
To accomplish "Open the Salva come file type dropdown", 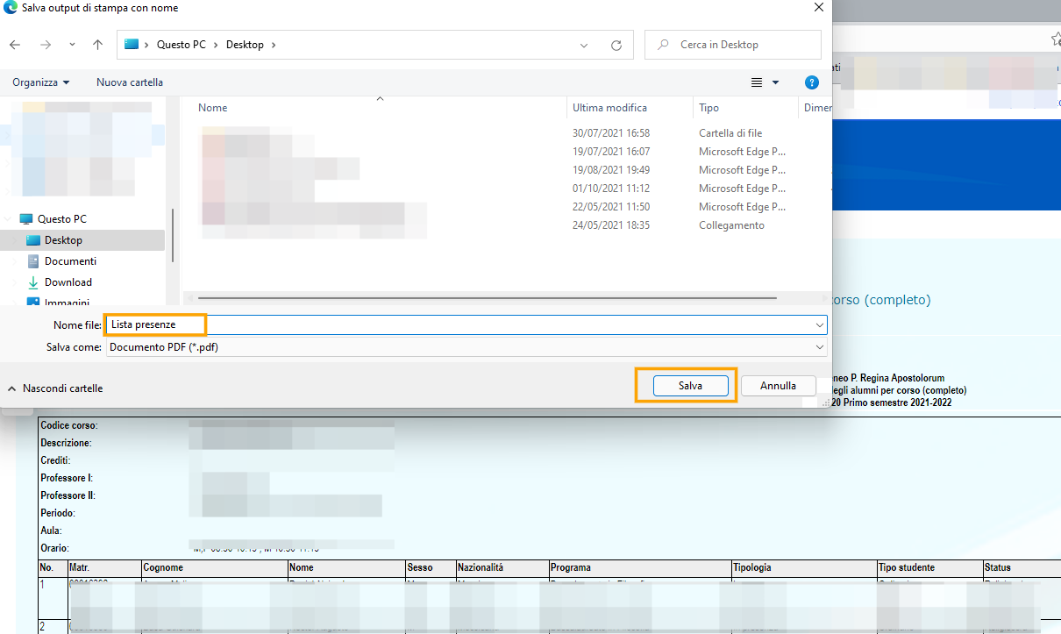I will [466, 347].
